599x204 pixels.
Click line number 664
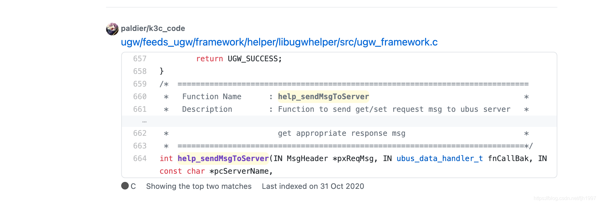pos(140,159)
